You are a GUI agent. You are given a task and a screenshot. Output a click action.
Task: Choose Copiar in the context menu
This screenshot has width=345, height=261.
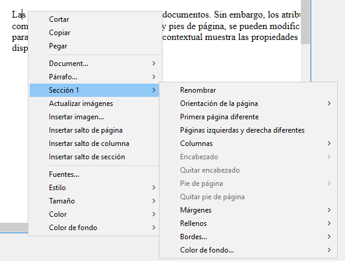tap(94, 33)
